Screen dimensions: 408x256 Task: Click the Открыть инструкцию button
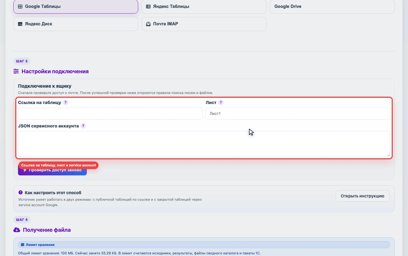(x=363, y=196)
